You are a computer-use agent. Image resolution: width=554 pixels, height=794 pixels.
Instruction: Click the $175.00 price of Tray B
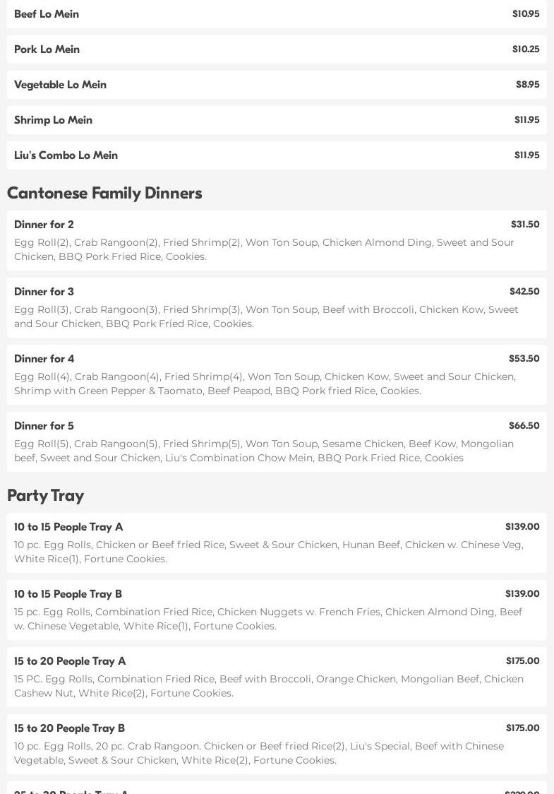tap(522, 728)
